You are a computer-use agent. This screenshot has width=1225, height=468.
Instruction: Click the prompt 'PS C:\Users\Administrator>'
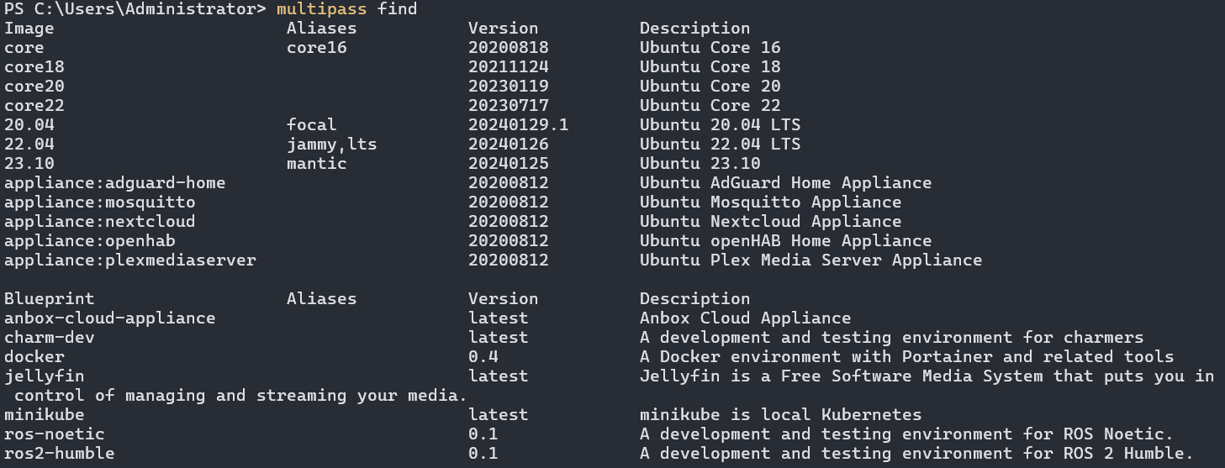[135, 9]
